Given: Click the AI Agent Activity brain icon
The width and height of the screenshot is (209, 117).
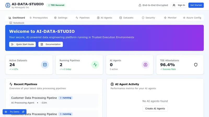Looking at the screenshot, I should [x=112, y=84].
